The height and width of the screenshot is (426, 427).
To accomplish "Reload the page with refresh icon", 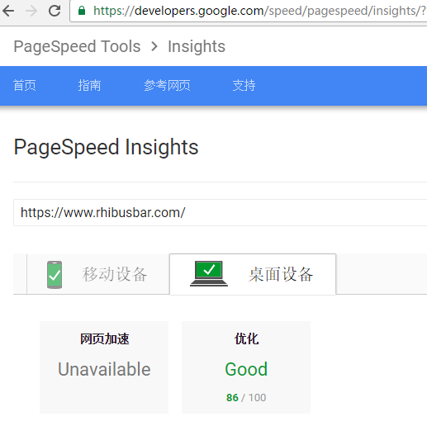I will (x=55, y=11).
